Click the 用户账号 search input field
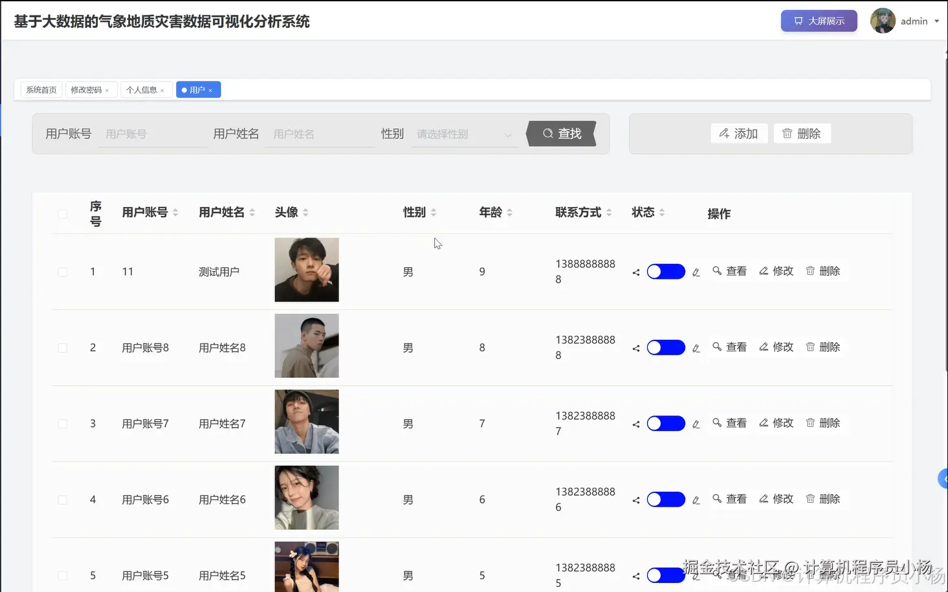Image resolution: width=948 pixels, height=592 pixels. click(x=153, y=134)
